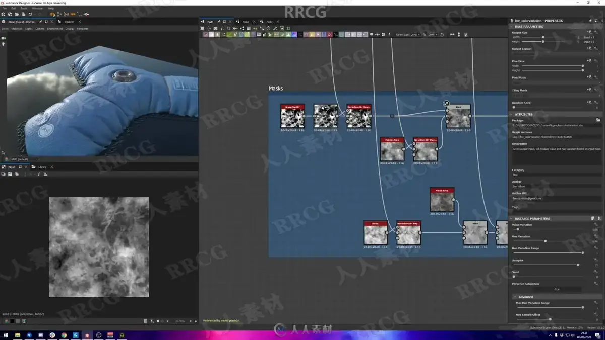Viewport: 605px width, 340px height.
Task: Open the Explorer panel tab
Action: [69, 22]
